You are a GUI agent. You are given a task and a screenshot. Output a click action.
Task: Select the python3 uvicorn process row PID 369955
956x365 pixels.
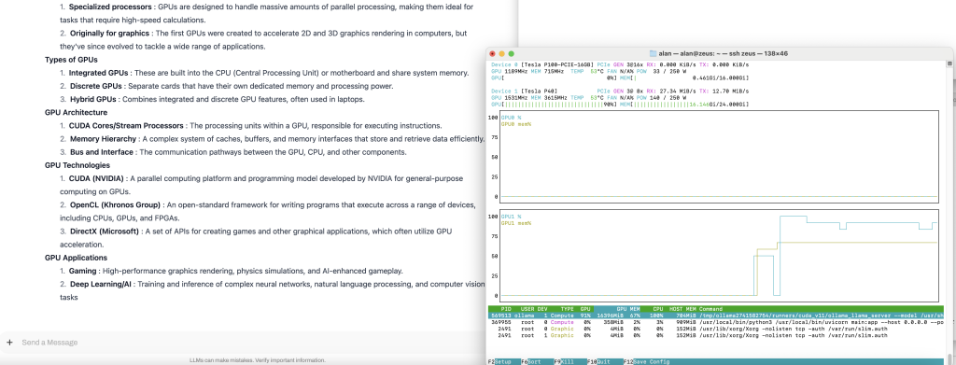pyautogui.click(x=717, y=322)
